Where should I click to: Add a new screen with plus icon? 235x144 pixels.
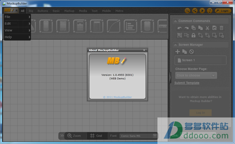click(x=177, y=52)
